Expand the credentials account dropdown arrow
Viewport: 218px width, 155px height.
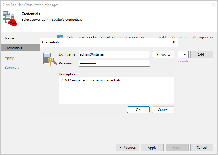point(185,55)
